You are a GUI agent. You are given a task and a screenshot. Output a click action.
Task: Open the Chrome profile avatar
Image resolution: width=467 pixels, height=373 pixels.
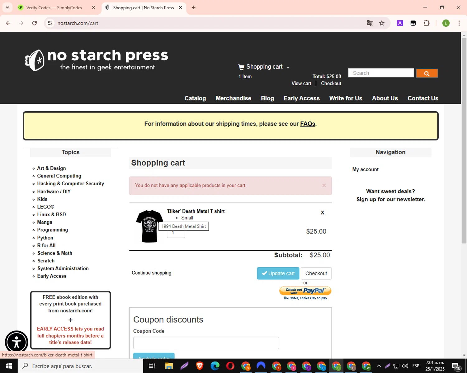coord(446,23)
